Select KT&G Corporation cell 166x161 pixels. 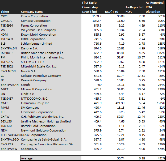click(34, 135)
